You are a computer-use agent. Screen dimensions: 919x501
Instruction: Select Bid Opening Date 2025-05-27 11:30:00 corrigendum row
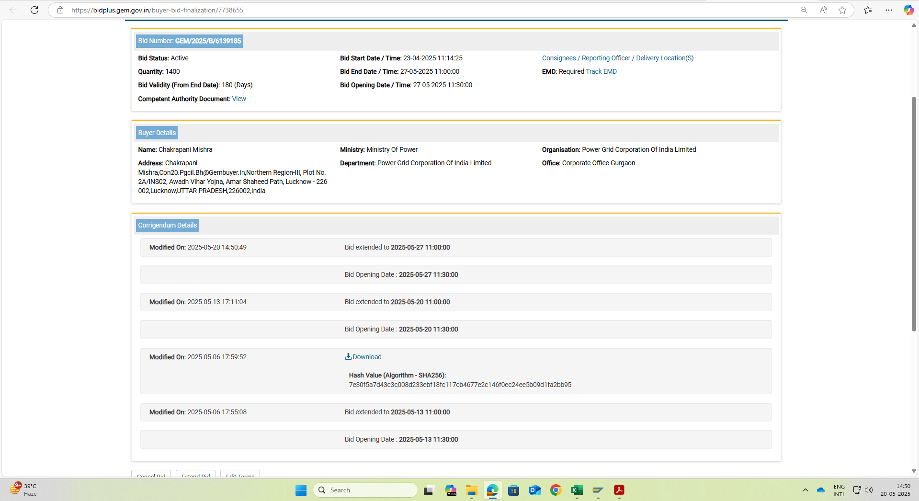(456, 275)
